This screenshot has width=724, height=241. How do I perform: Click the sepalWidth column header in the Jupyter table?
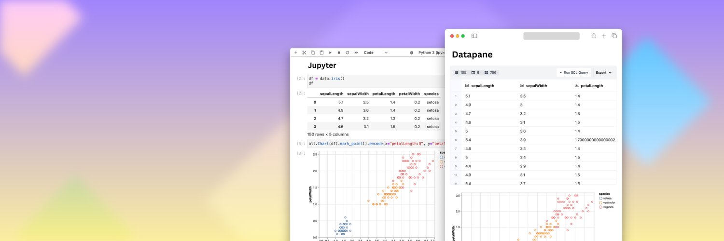[x=358, y=94]
